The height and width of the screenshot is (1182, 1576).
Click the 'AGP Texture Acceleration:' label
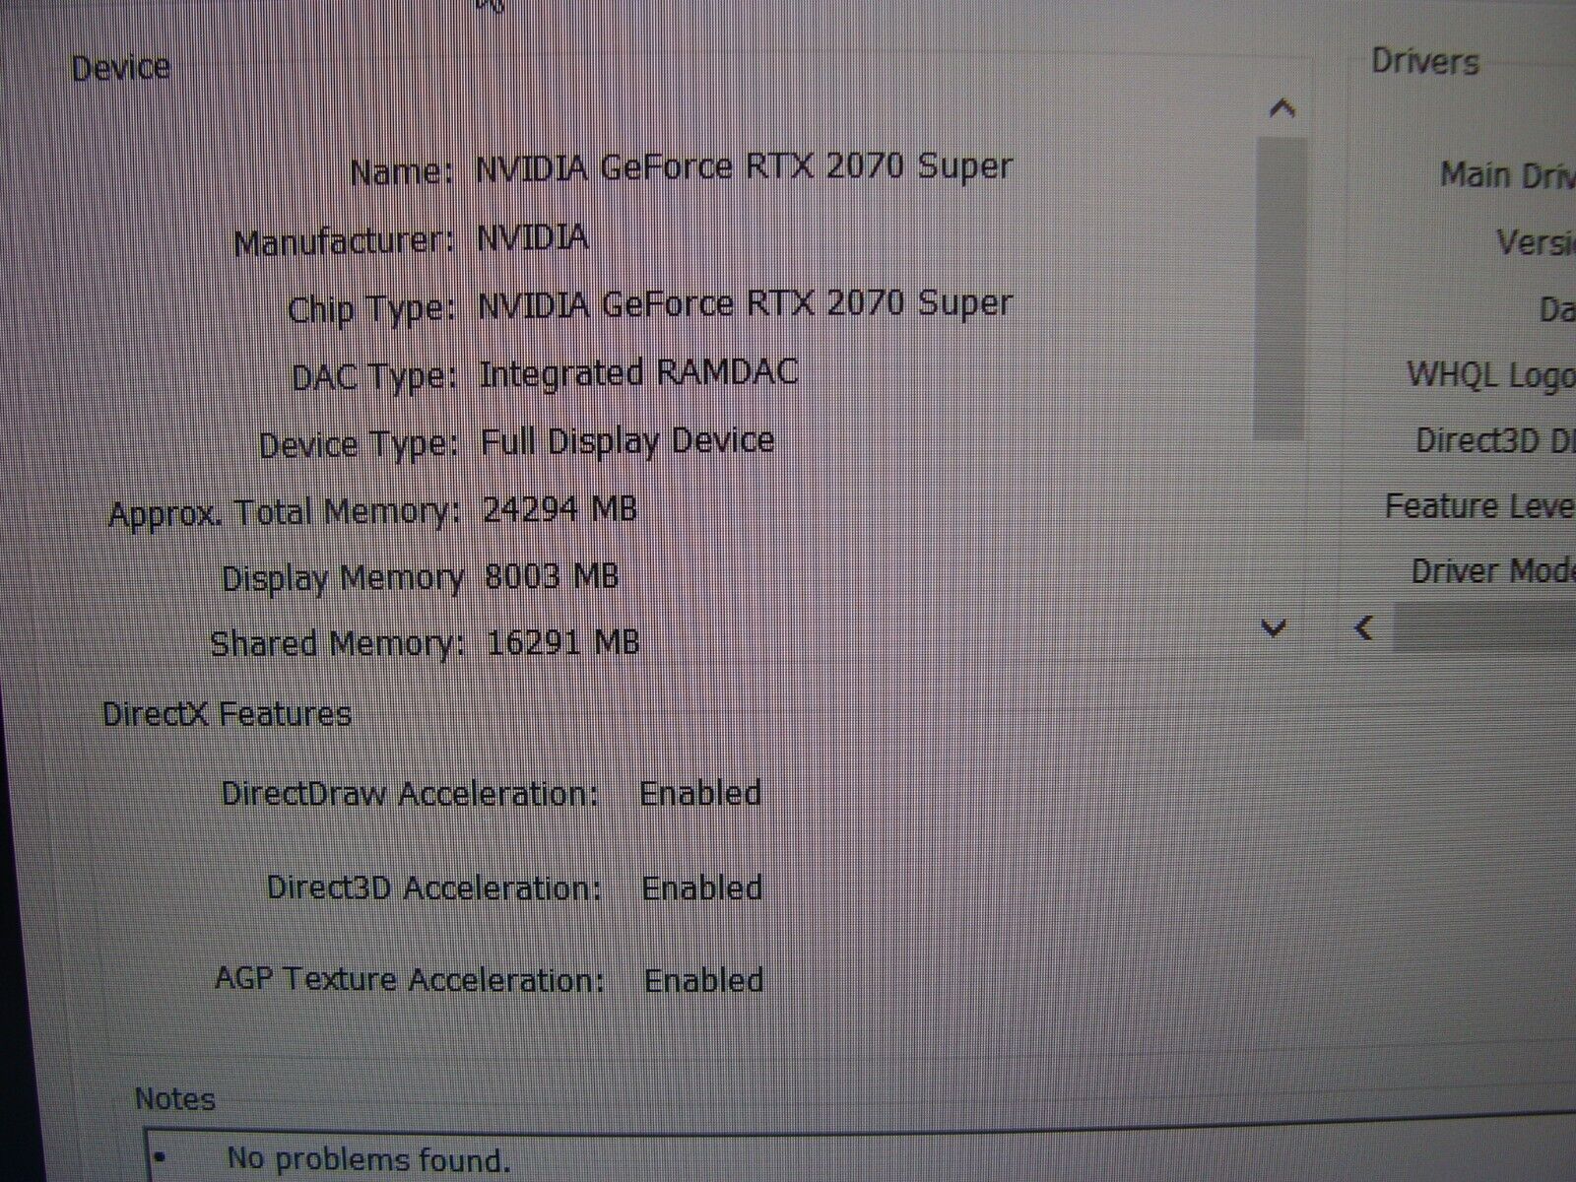[x=410, y=979]
